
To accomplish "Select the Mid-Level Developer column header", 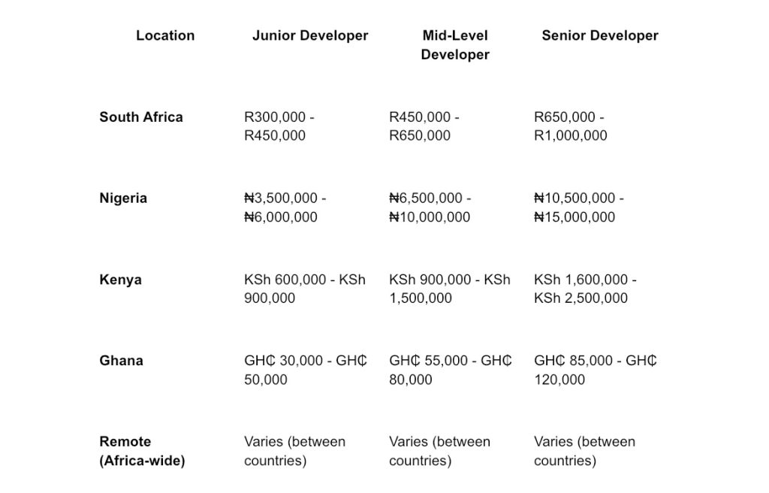I will tap(455, 45).
